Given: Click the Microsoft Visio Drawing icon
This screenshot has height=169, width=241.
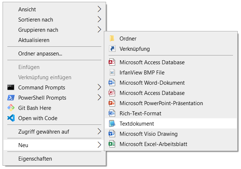Looking at the screenshot, I should 112,134.
